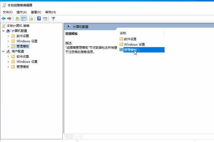Click the Export list toolbar icon
214x142 pixels.
click(31, 19)
